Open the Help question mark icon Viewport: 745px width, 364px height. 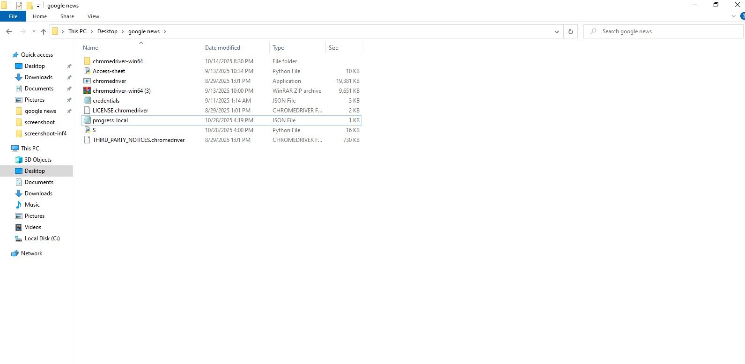742,16
